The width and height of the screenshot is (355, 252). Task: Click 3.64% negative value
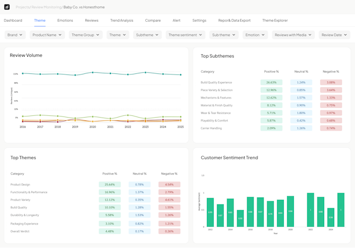(x=331, y=90)
